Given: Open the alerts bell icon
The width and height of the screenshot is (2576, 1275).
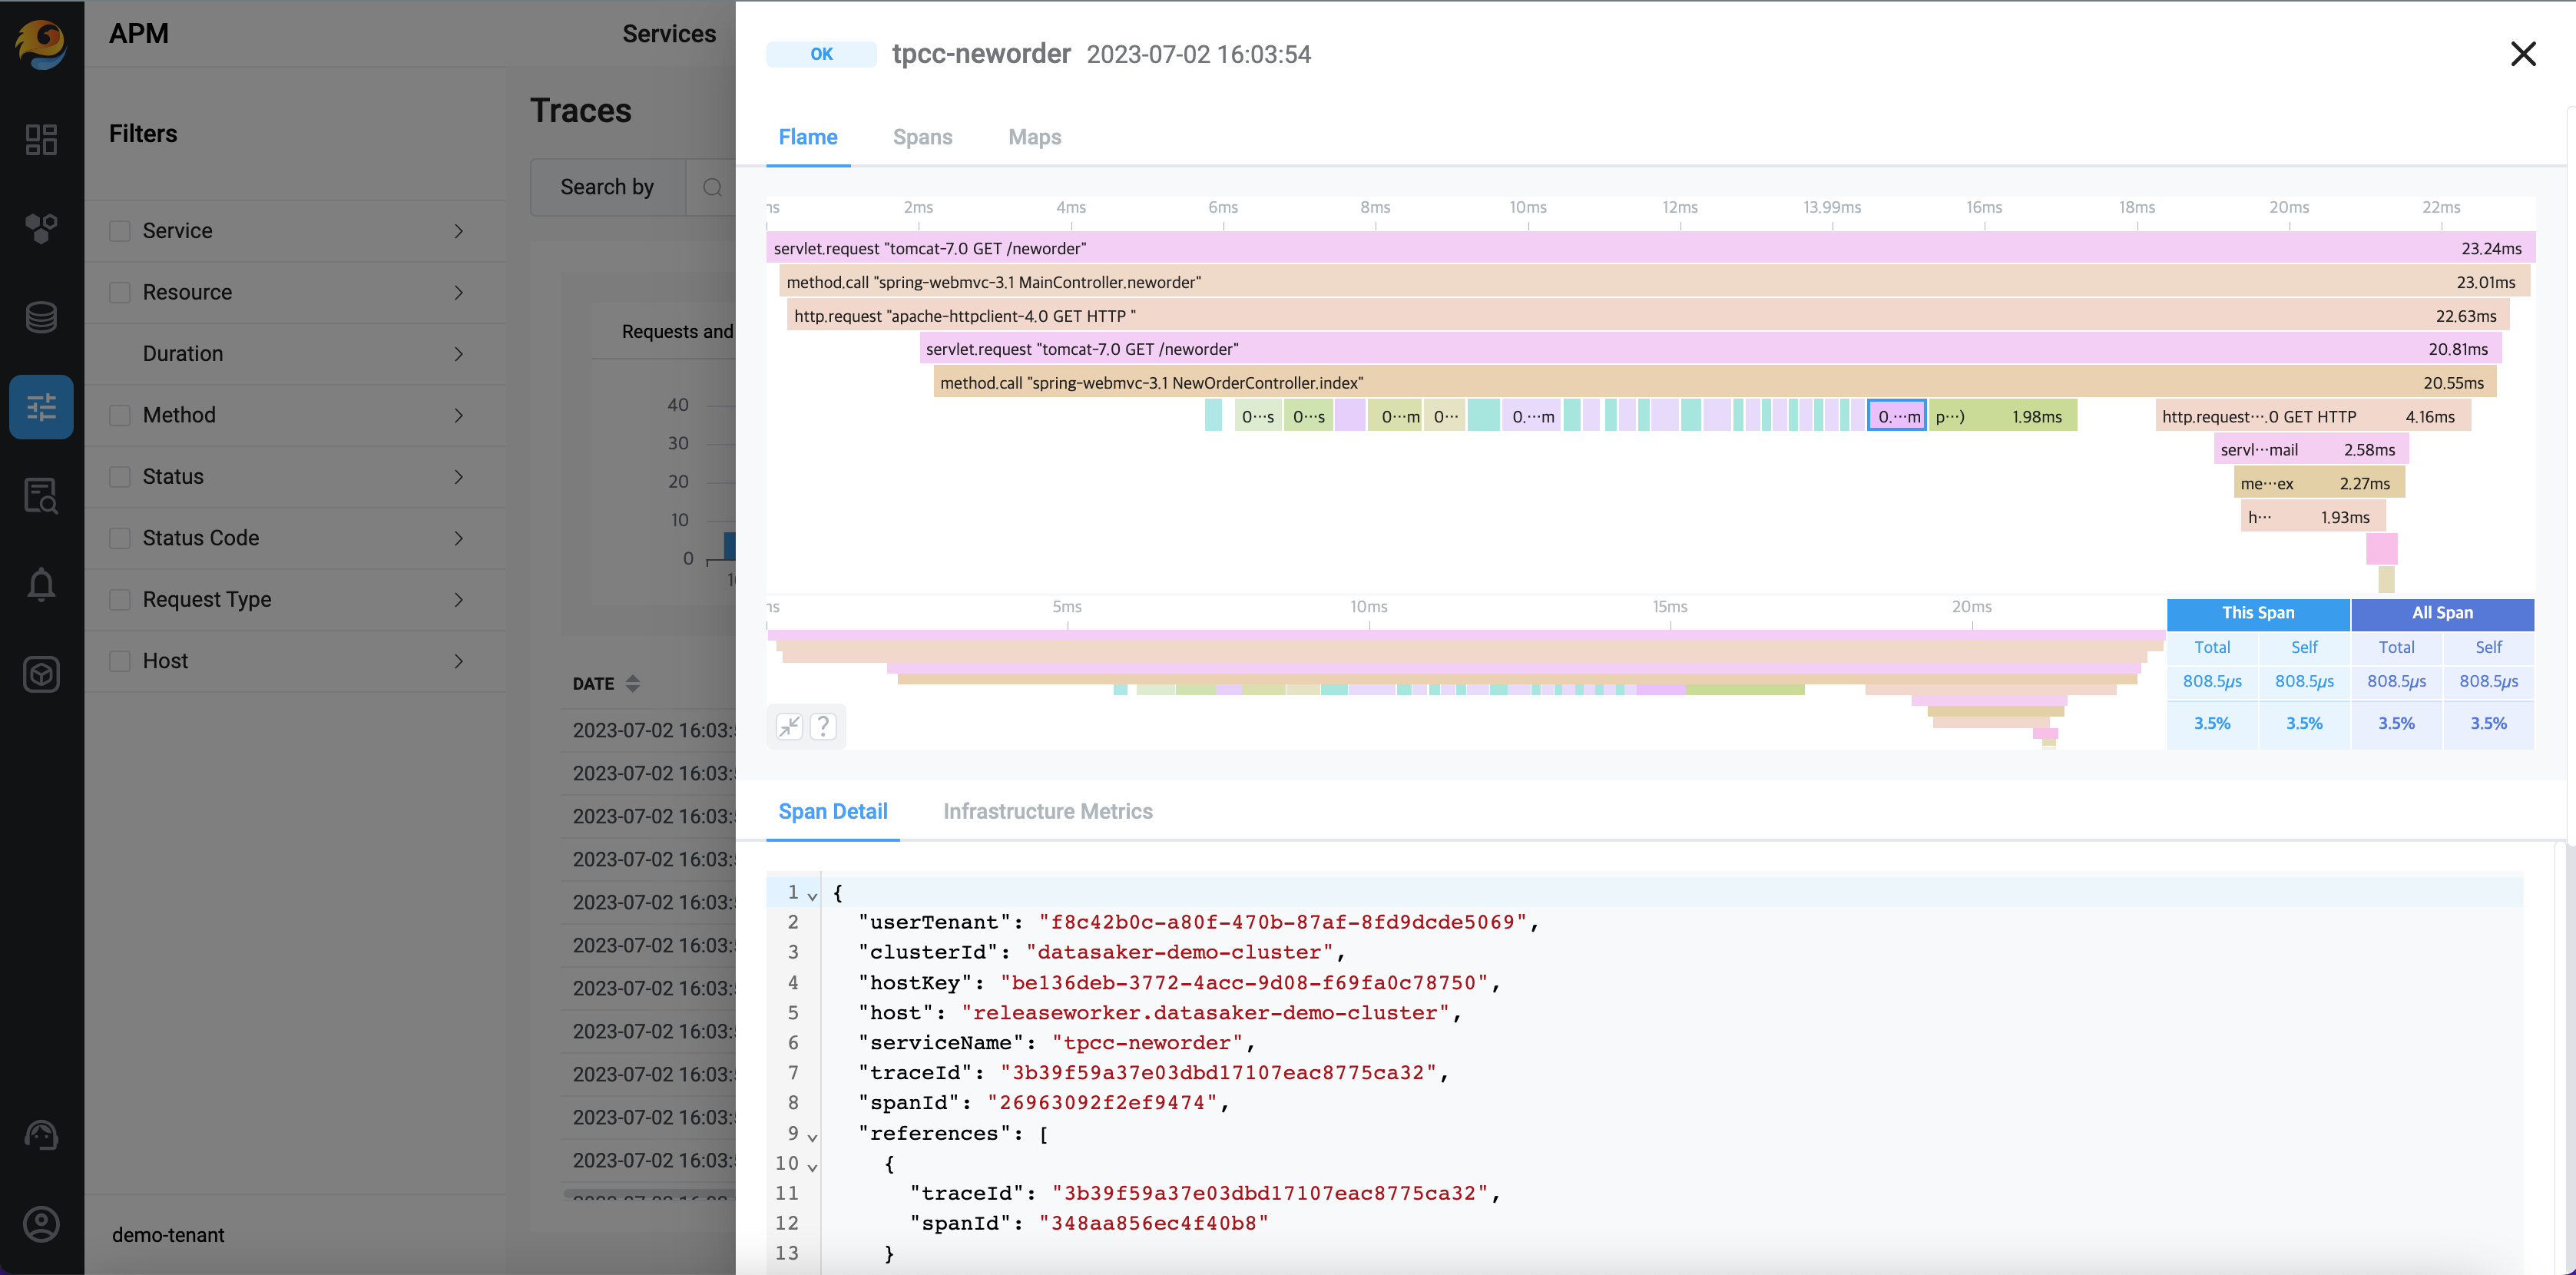Looking at the screenshot, I should click(x=41, y=585).
